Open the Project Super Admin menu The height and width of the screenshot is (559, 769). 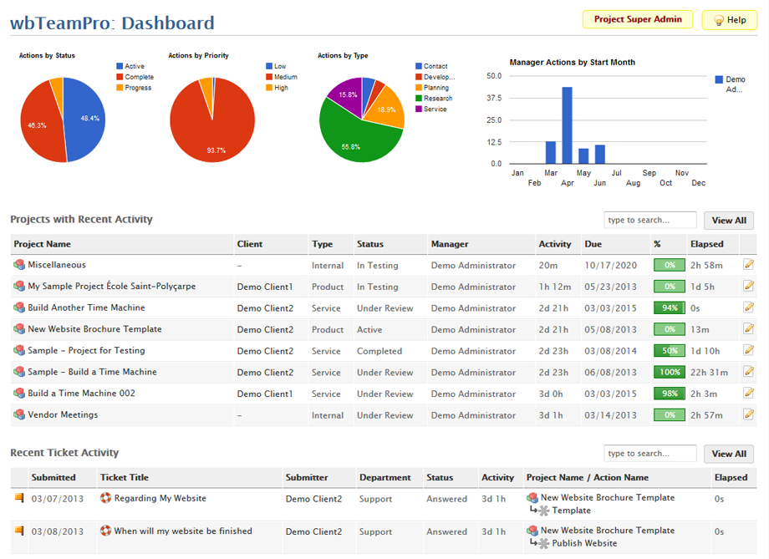[x=637, y=19]
